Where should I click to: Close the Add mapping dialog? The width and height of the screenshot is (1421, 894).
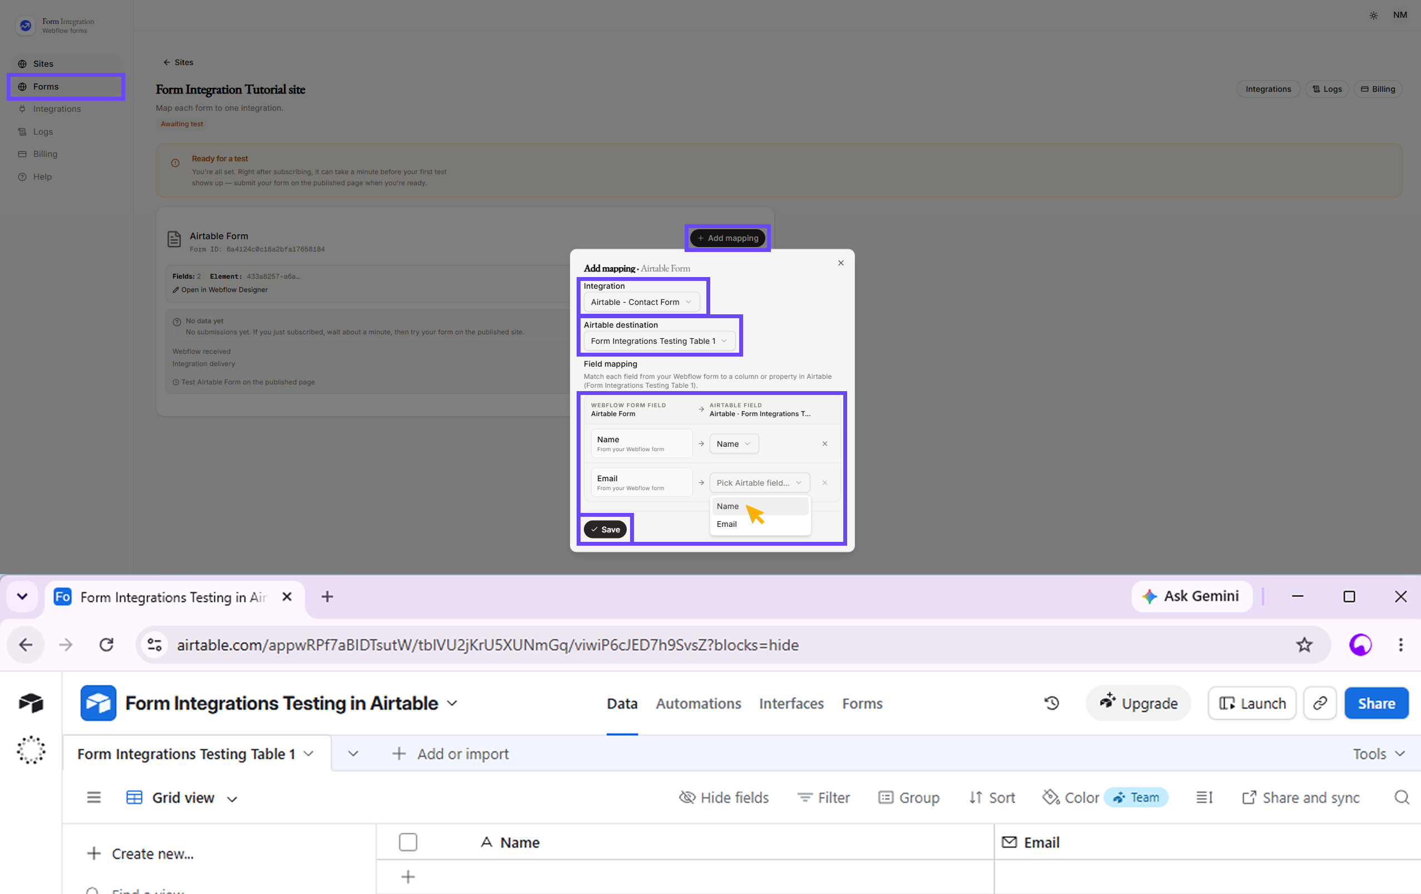click(x=840, y=263)
